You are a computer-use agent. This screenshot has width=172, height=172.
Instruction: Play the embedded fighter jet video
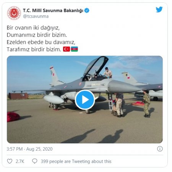coord(85,100)
